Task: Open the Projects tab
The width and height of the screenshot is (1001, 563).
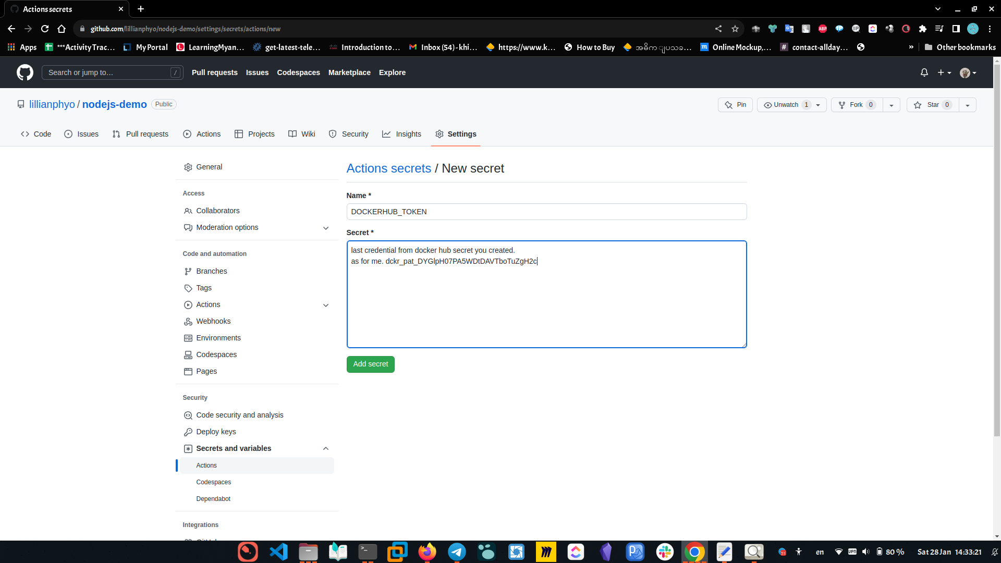Action: point(254,134)
